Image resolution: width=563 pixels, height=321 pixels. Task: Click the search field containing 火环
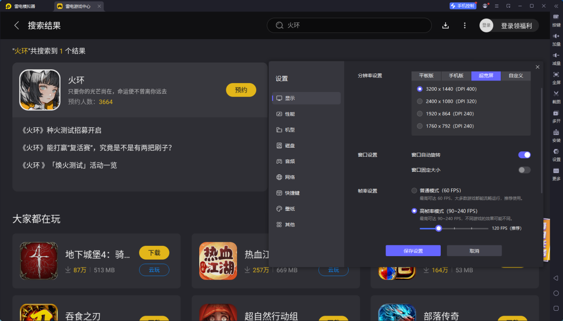click(x=349, y=25)
